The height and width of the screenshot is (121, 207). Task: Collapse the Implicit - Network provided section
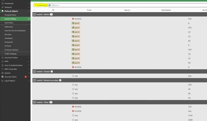coord(34,80)
